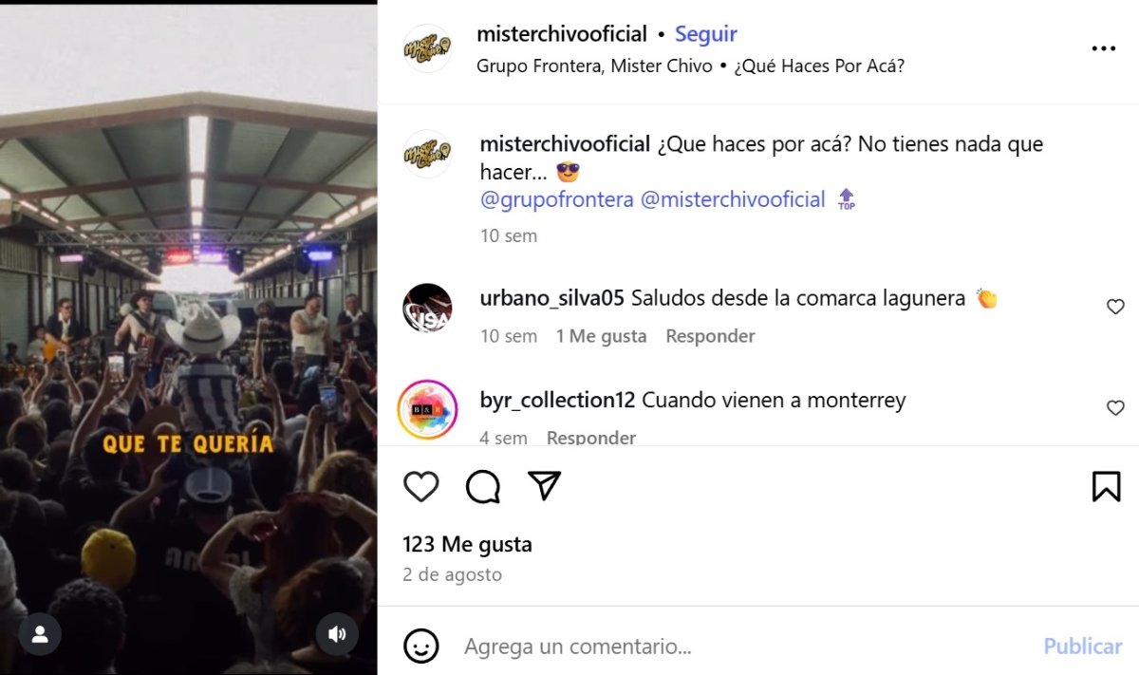The image size is (1139, 675).
Task: Open @misterchivooficial mention in caption
Action: [x=733, y=199]
